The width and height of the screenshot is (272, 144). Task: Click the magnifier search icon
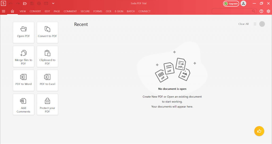click(254, 11)
